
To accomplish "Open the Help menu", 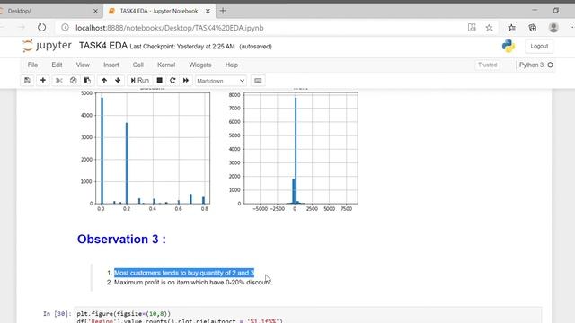I will pyautogui.click(x=232, y=65).
